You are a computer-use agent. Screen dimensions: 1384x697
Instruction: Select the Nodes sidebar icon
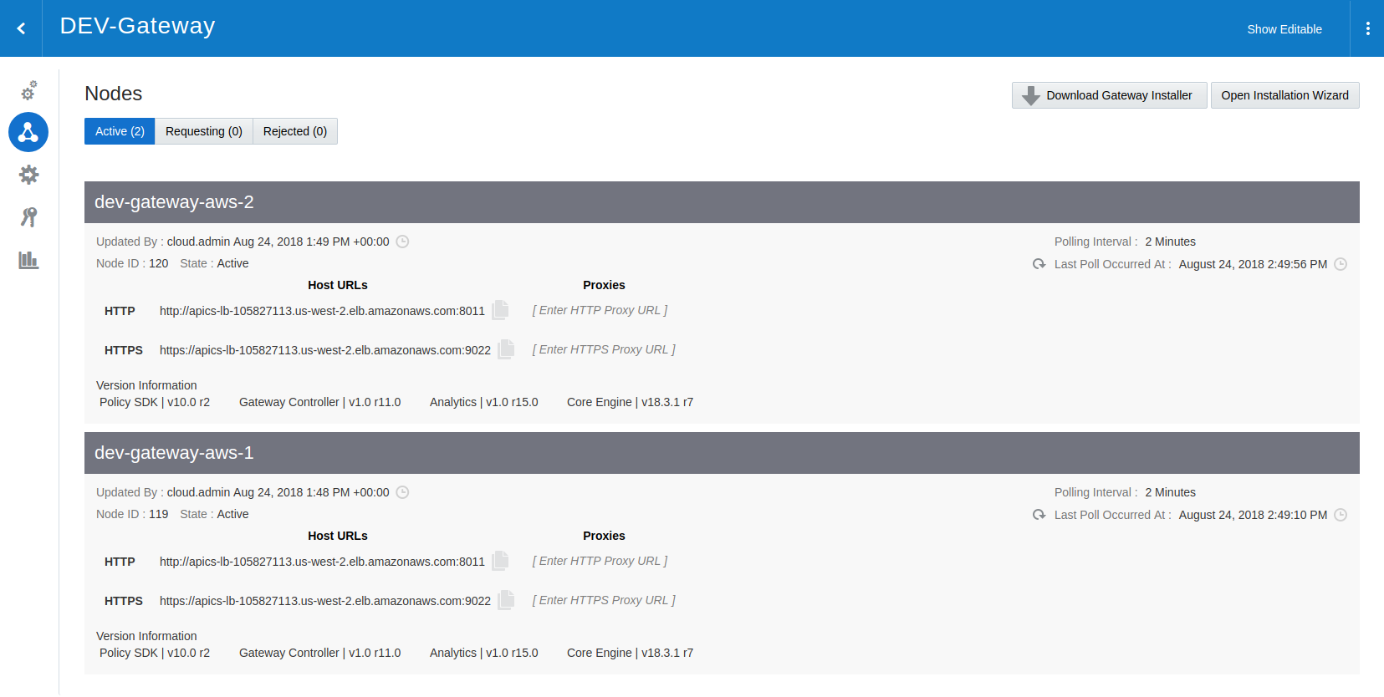pyautogui.click(x=28, y=132)
